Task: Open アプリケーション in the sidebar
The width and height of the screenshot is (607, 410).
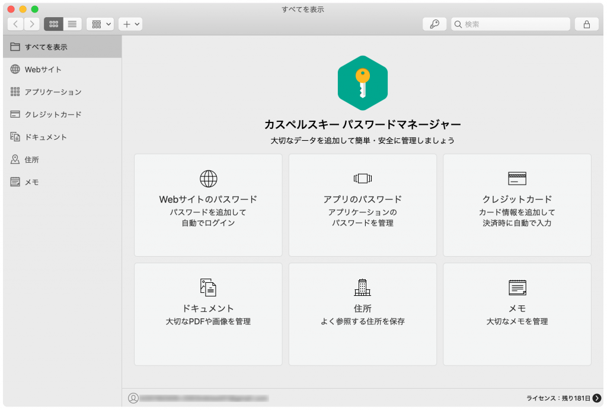Action: 62,92
